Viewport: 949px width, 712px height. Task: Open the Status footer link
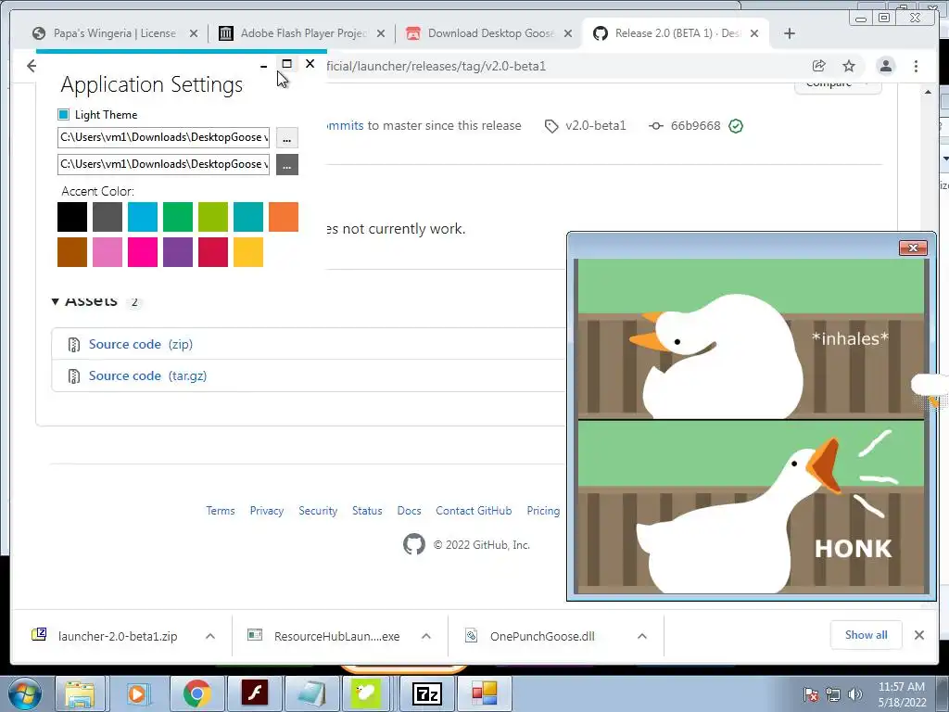(x=367, y=511)
